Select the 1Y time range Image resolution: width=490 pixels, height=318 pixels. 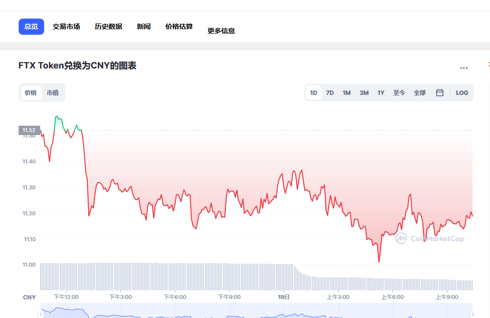click(x=381, y=92)
